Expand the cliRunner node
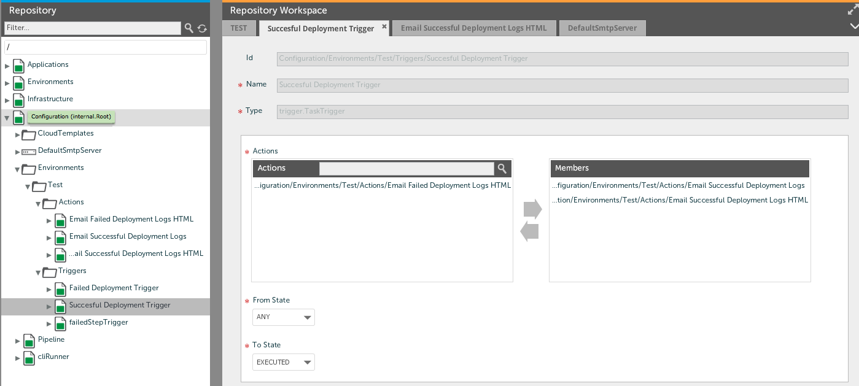Screen dimensions: 859x386 (x=18, y=358)
